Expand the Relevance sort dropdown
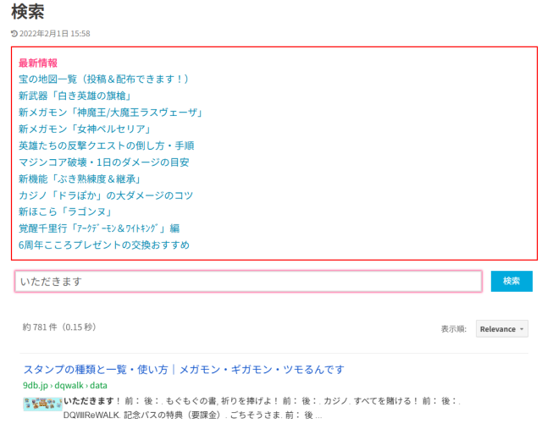The image size is (542, 429). tap(503, 328)
